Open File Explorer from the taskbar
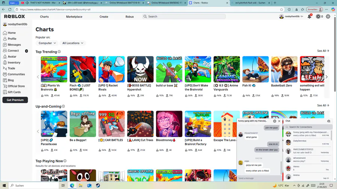 (x=81, y=186)
